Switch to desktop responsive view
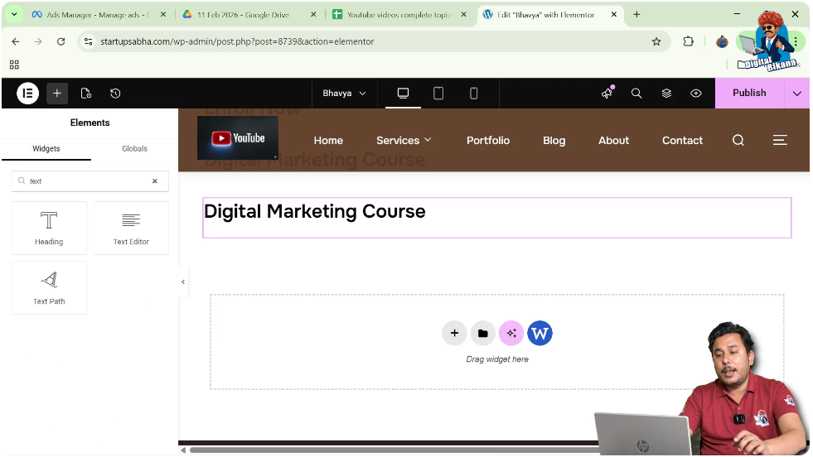 coord(403,94)
